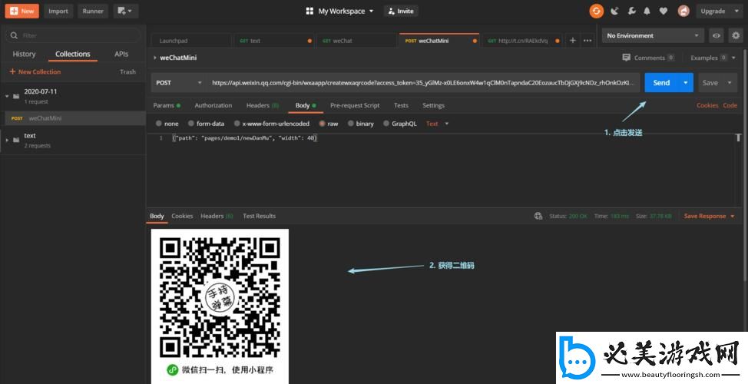
Task: Open the notifications bell icon
Action: pos(646,11)
